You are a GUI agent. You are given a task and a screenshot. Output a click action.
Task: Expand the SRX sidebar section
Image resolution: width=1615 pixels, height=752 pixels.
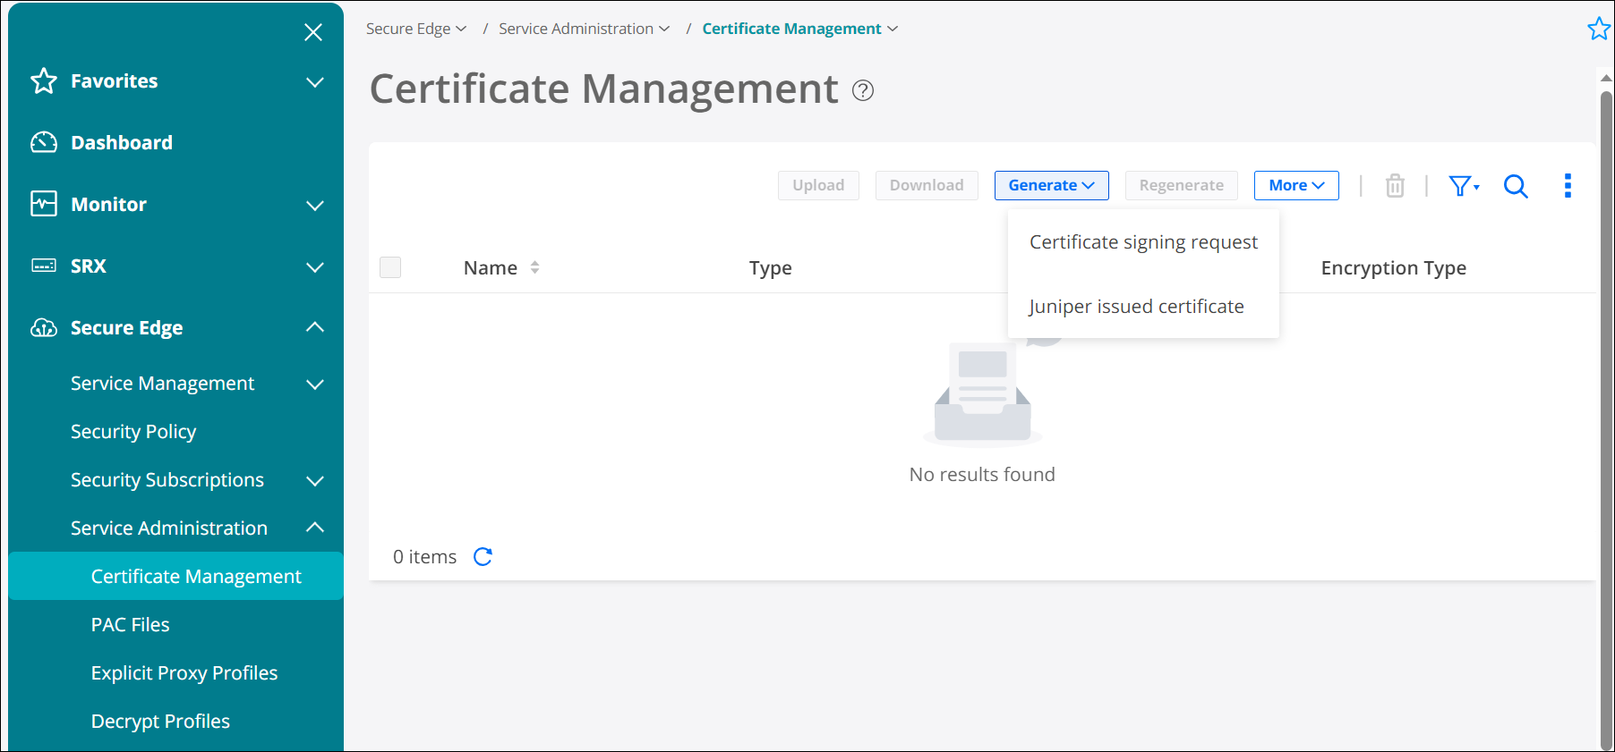coord(314,266)
